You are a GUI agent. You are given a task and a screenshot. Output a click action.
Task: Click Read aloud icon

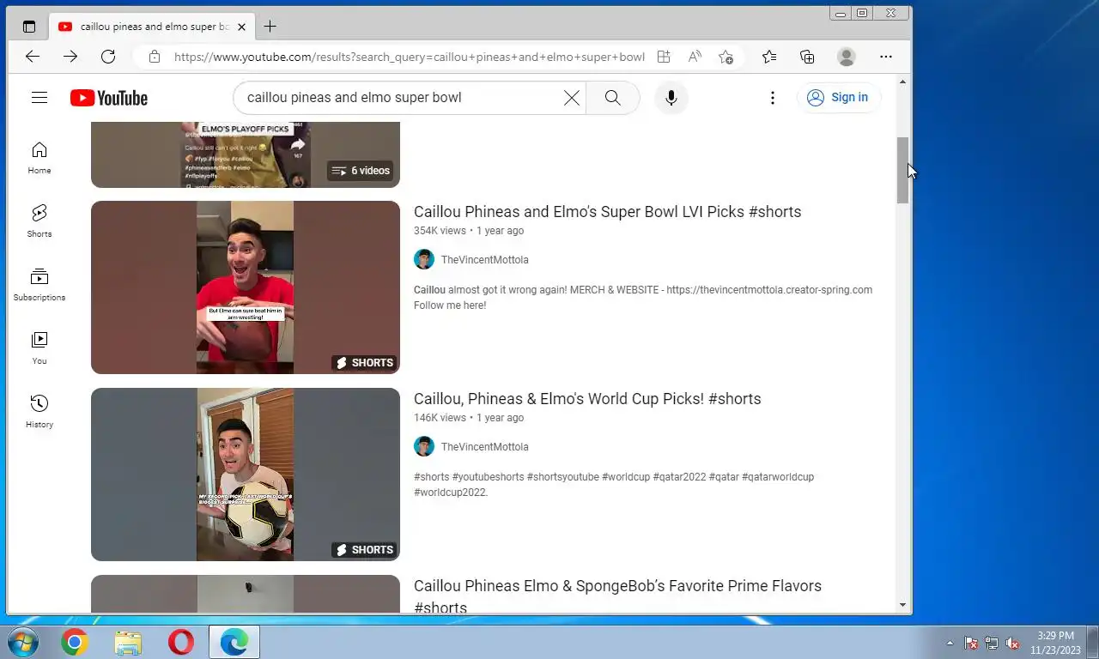click(695, 57)
